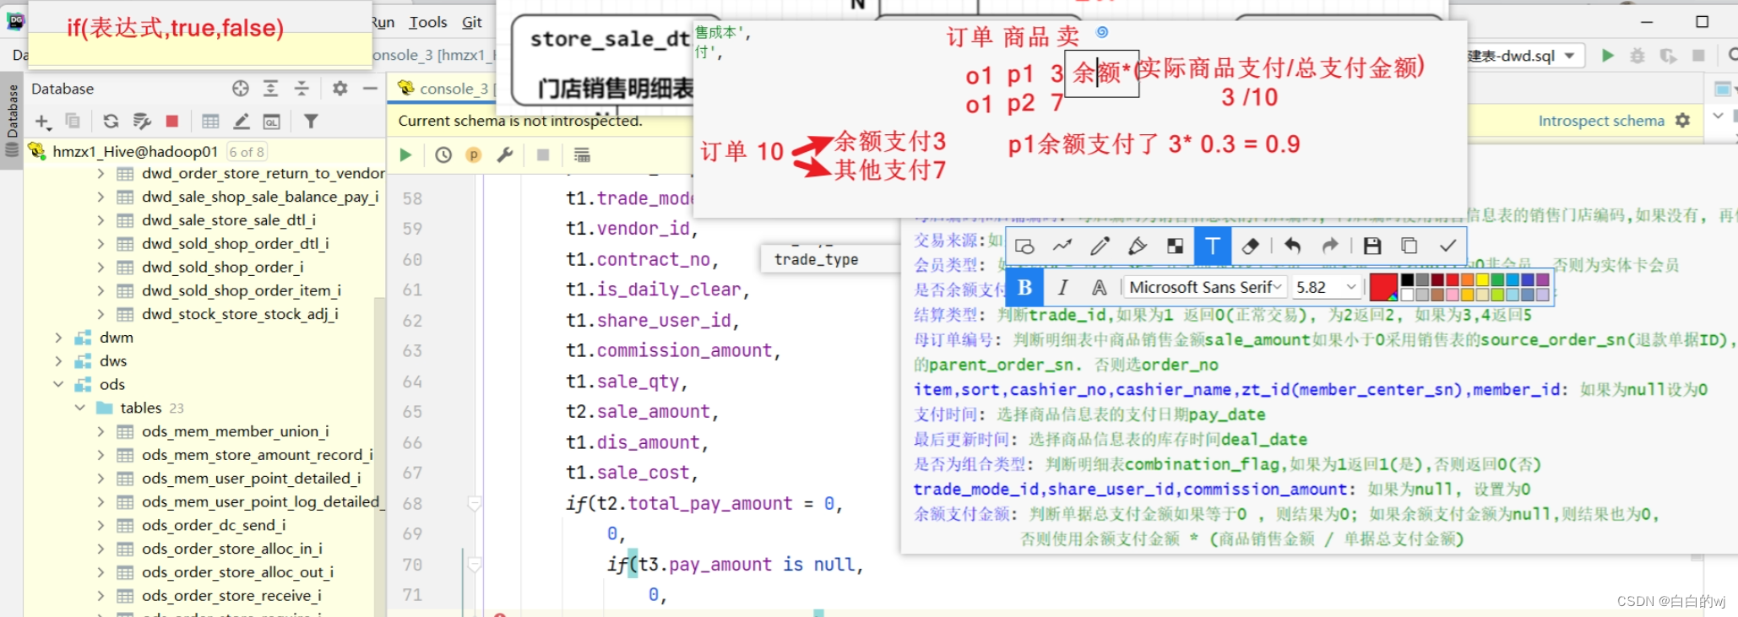Open the Git menu
The height and width of the screenshot is (617, 1738).
click(472, 23)
